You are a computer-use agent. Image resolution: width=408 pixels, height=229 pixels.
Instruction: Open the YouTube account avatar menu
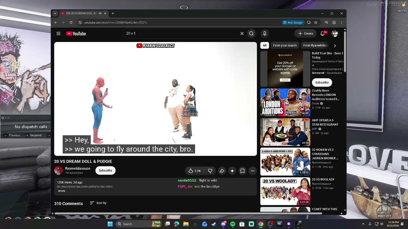click(335, 33)
